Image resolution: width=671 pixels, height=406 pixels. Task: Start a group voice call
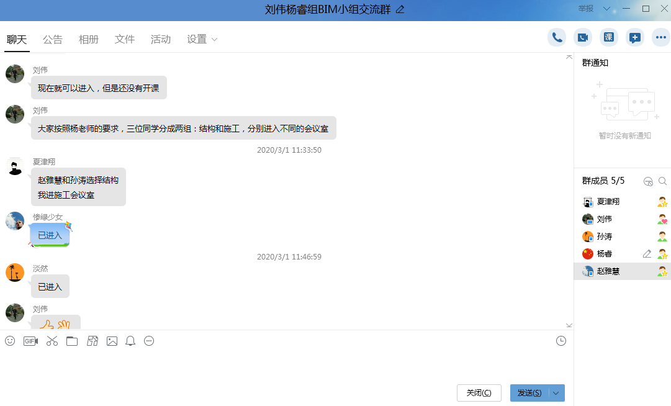(557, 37)
